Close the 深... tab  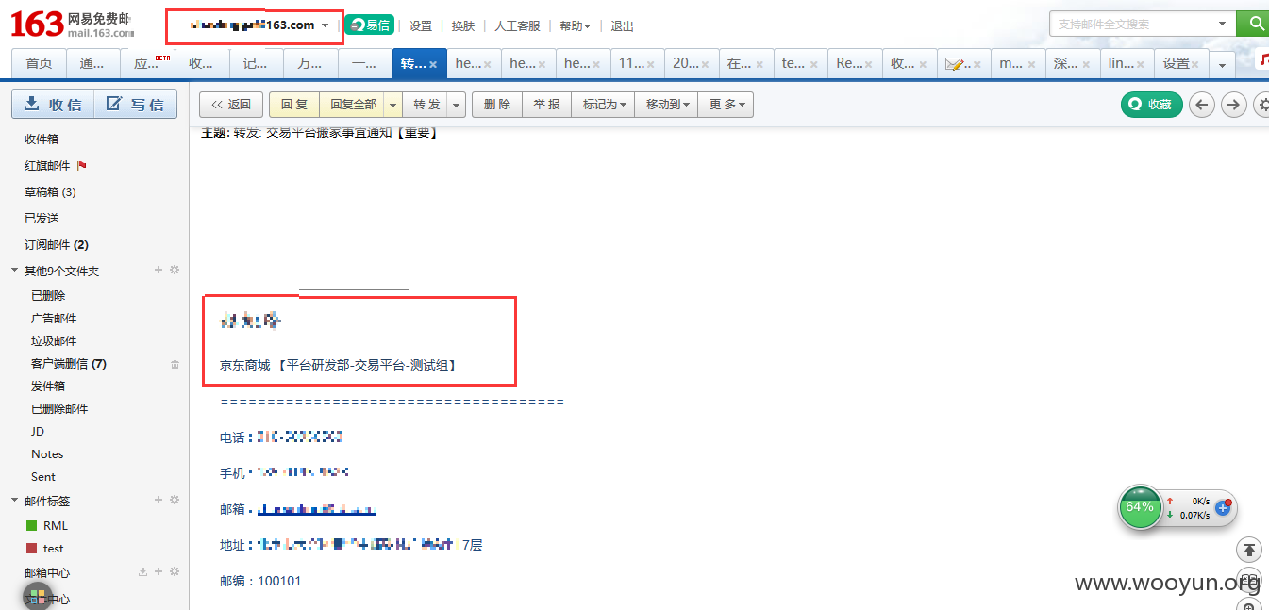click(1088, 64)
